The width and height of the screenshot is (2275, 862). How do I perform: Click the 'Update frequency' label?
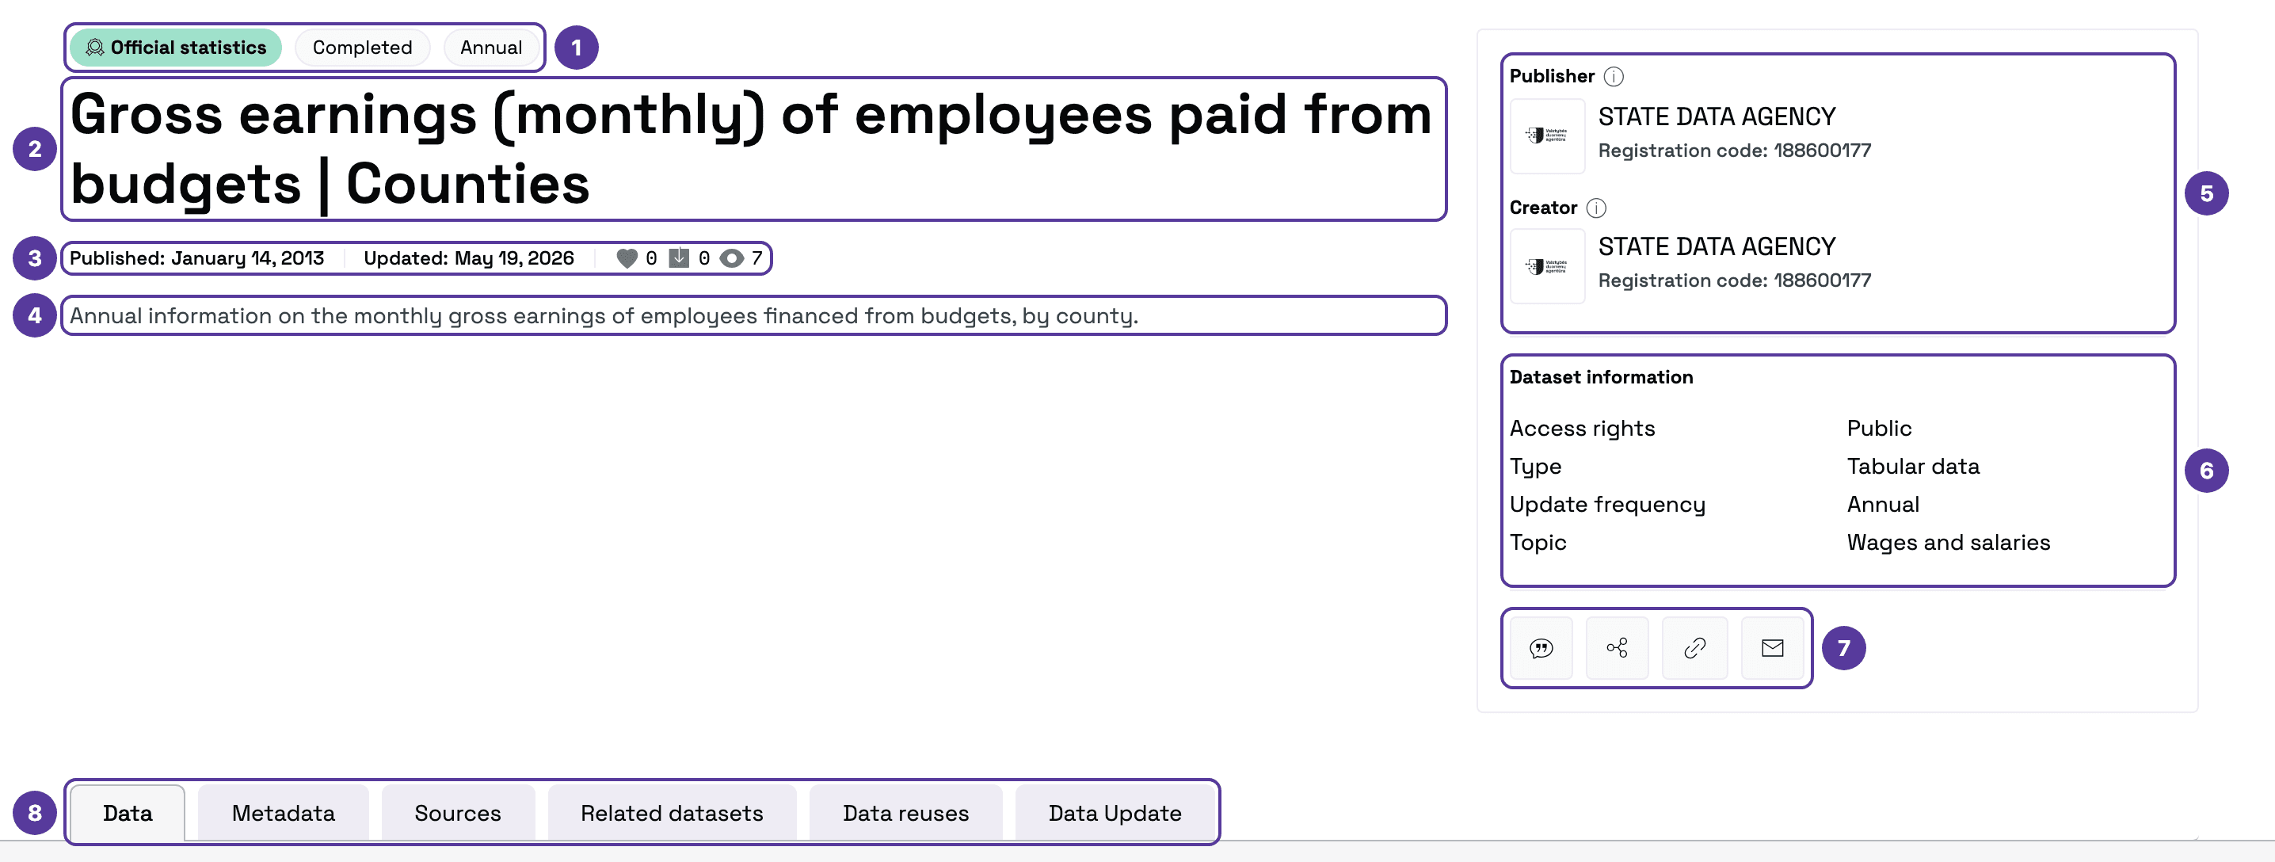[x=1607, y=505]
